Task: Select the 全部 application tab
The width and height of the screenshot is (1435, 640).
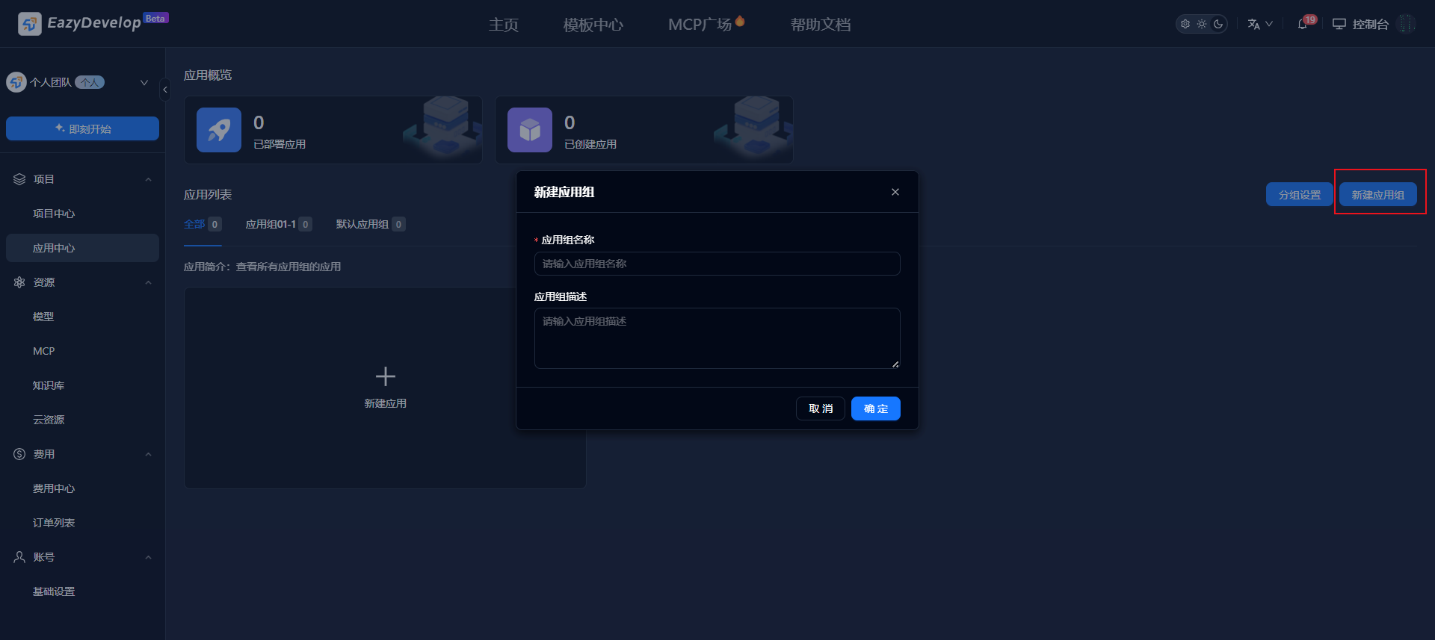Action: pyautogui.click(x=203, y=224)
